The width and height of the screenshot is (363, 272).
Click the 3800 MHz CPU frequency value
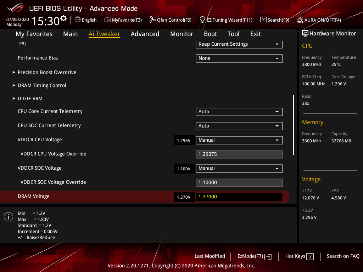[x=311, y=64]
